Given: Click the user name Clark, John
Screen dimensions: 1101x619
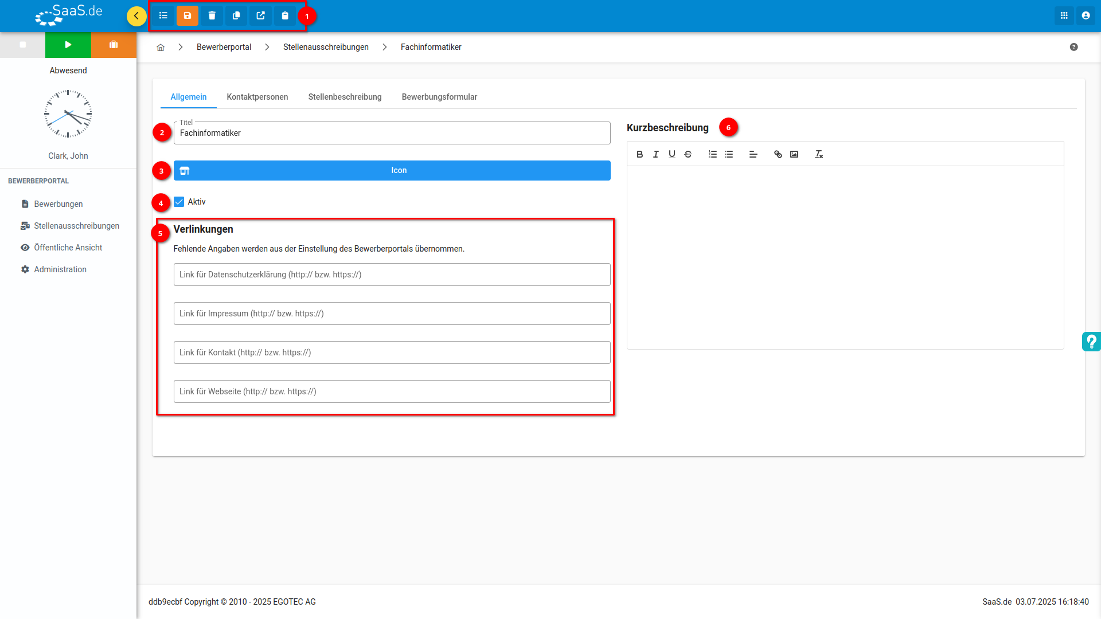Looking at the screenshot, I should (x=68, y=156).
